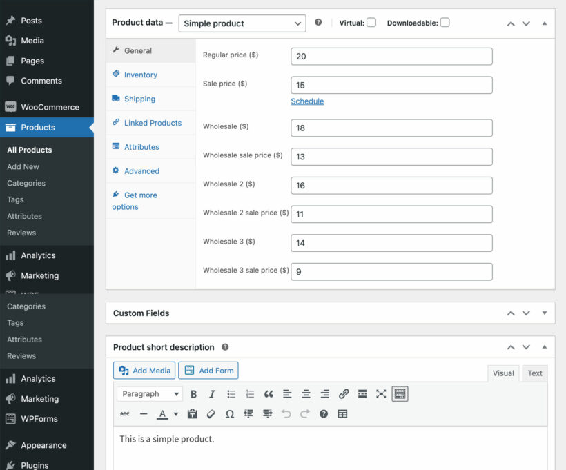This screenshot has width=566, height=470.
Task: Switch to the Text editor tab
Action: pos(534,373)
